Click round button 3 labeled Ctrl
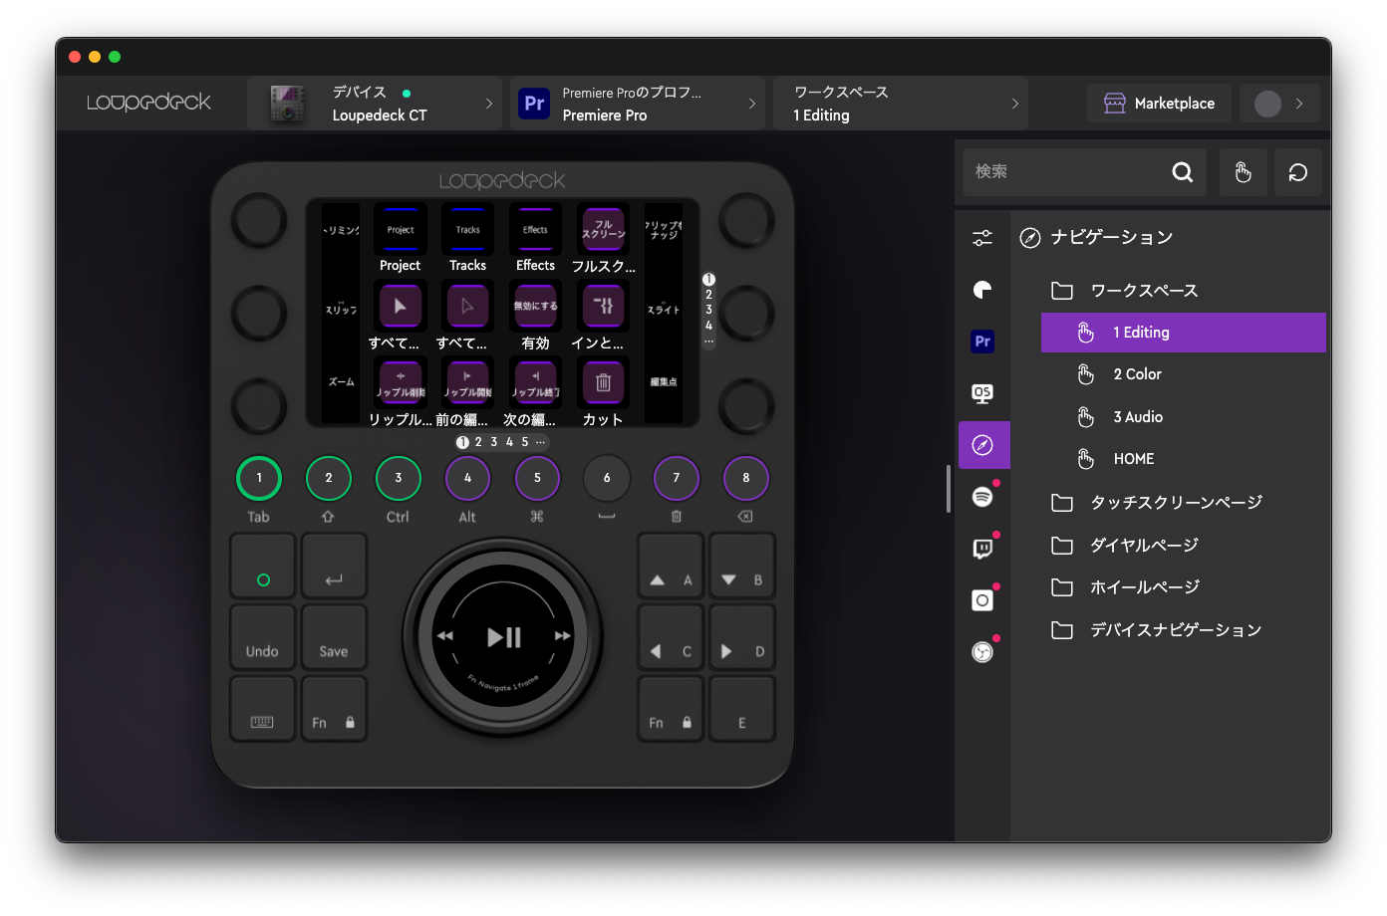The width and height of the screenshot is (1387, 916). click(399, 478)
